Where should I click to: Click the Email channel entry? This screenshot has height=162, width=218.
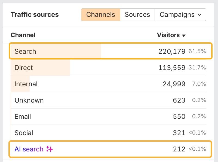(x=23, y=116)
